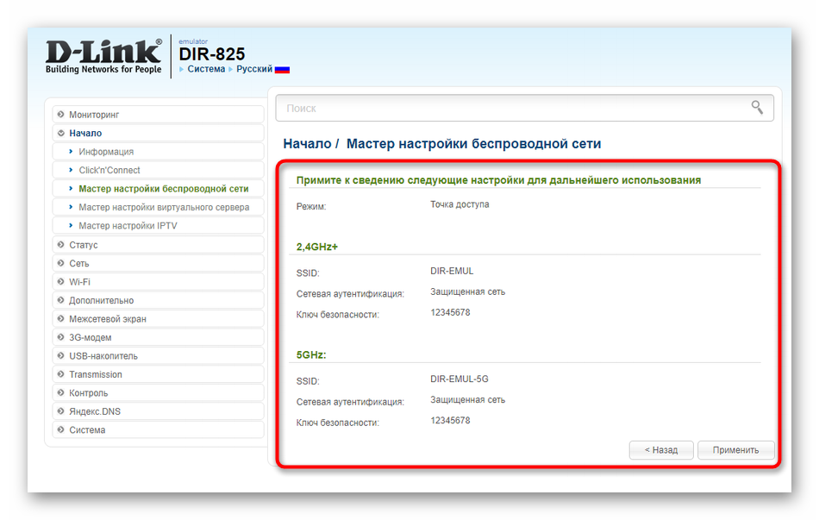Click the search magnifier icon
Viewport: 819px width, 520px height.
pos(757,108)
